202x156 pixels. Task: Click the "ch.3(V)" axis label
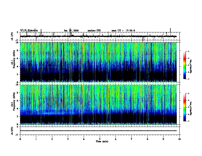tap(12, 131)
